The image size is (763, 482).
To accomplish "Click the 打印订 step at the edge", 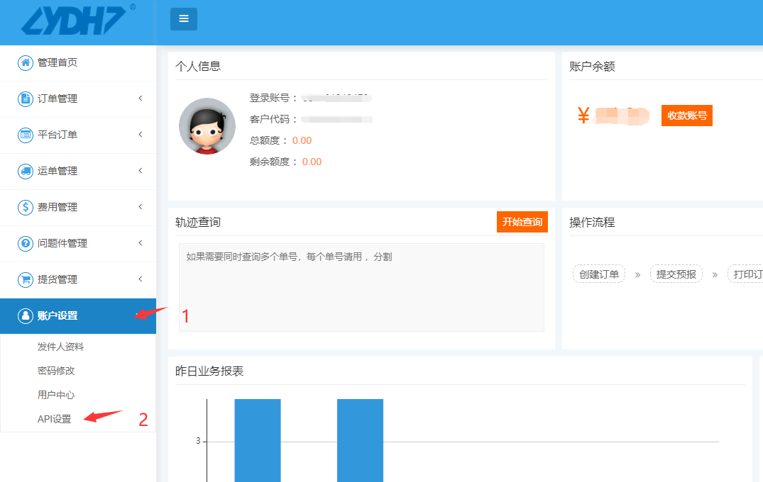I will point(745,274).
